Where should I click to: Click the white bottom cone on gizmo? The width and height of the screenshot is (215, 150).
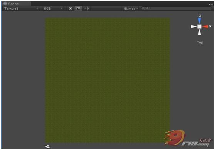(x=199, y=32)
